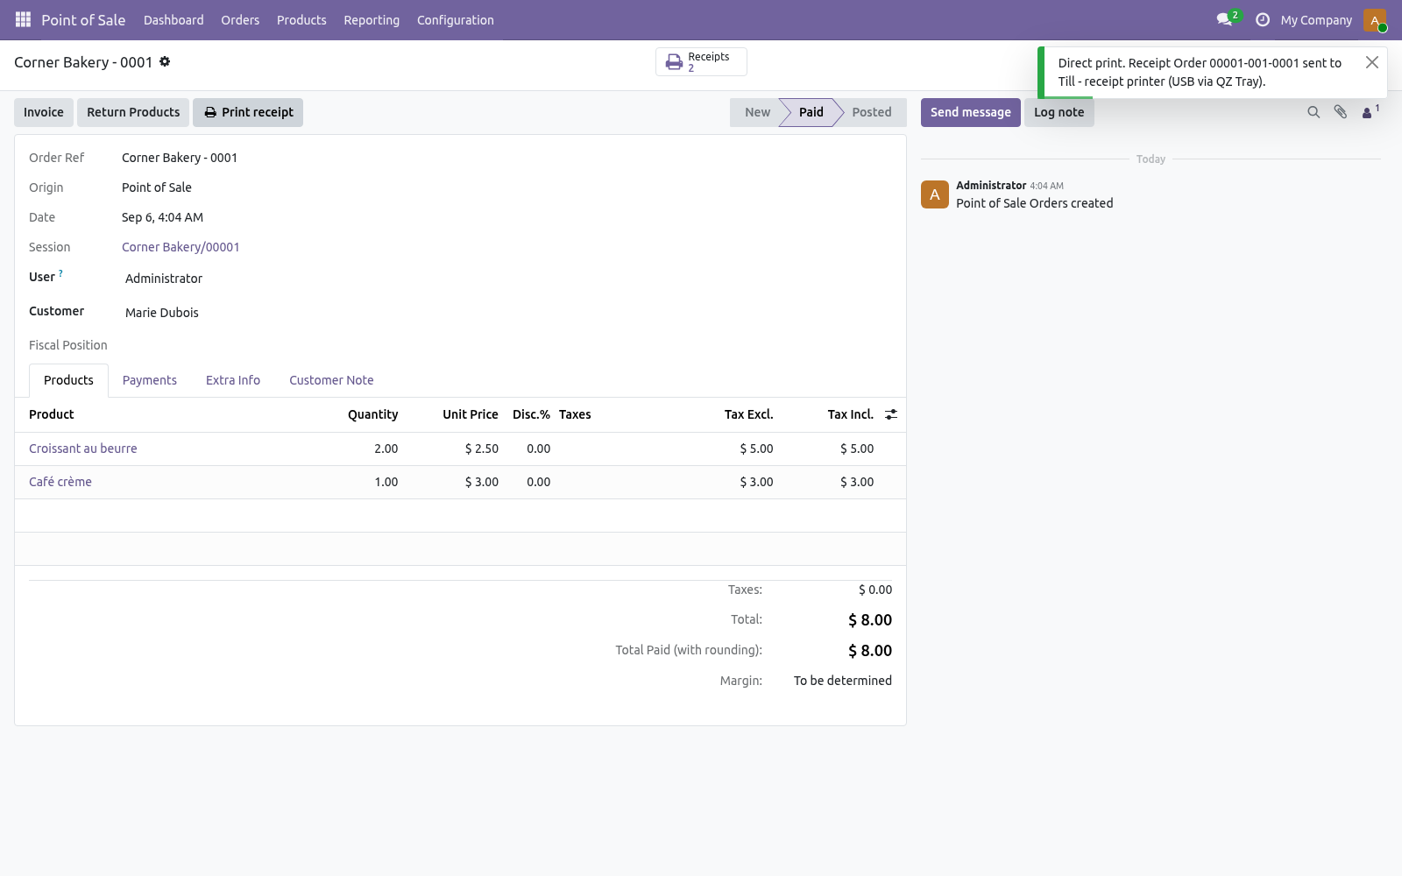Open column settings adjust icon in table
Screen dimensions: 1402x876
tap(891, 414)
